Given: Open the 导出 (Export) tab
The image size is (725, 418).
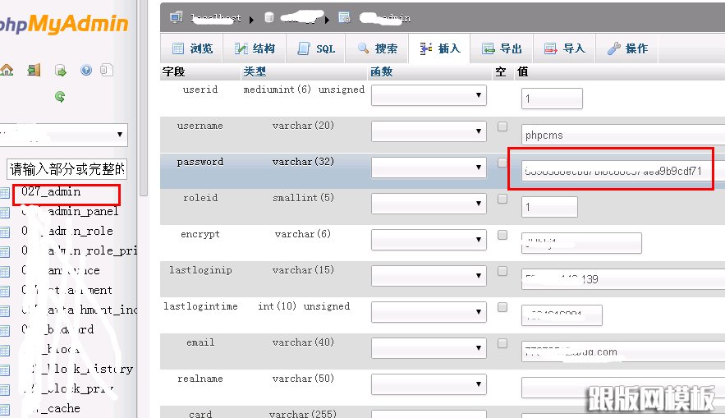Looking at the screenshot, I should [502, 48].
